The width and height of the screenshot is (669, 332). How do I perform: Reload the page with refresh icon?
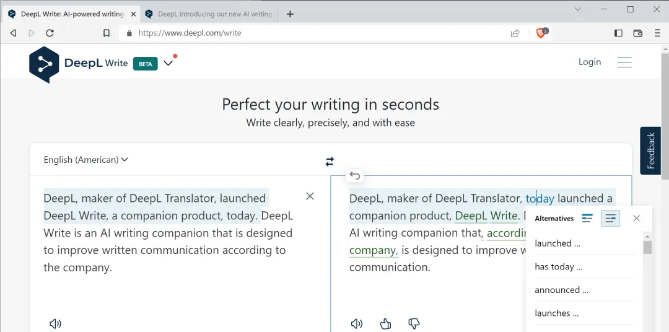[x=50, y=33]
